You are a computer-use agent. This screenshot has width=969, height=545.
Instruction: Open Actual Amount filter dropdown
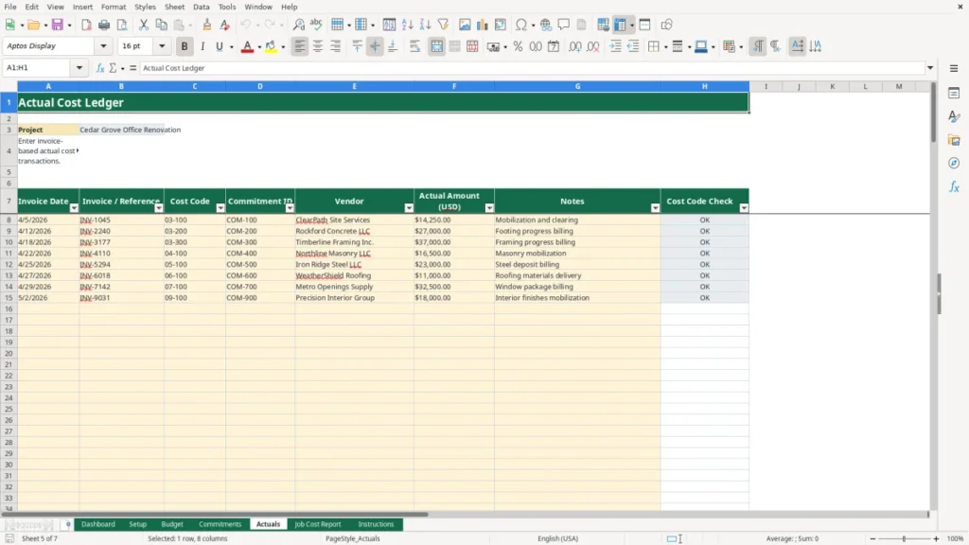(x=489, y=208)
